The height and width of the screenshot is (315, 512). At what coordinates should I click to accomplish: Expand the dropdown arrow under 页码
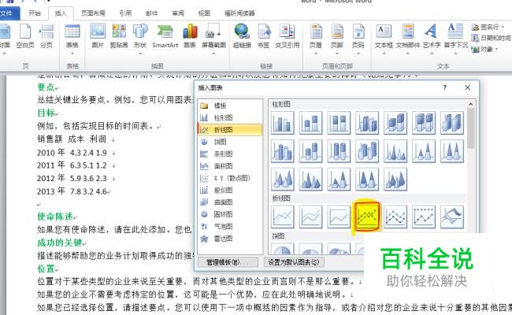(358, 54)
